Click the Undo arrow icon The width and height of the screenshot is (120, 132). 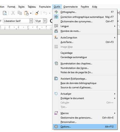(45, 13)
